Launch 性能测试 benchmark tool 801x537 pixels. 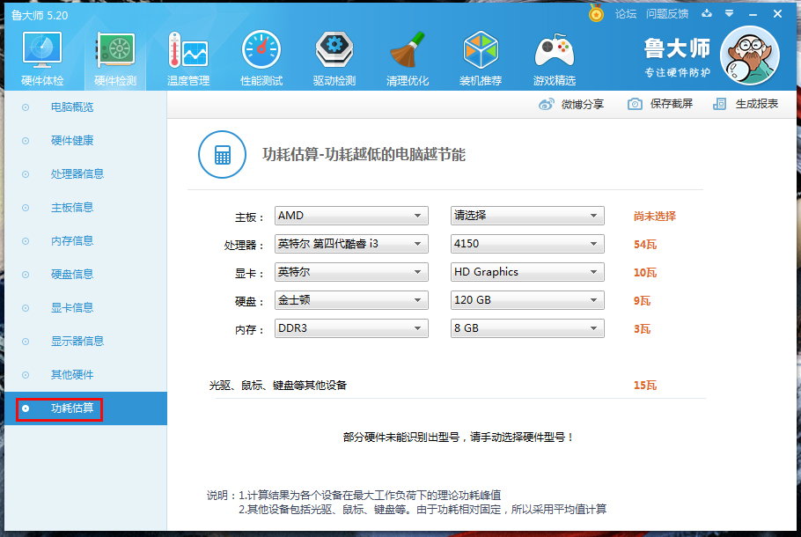(261, 55)
